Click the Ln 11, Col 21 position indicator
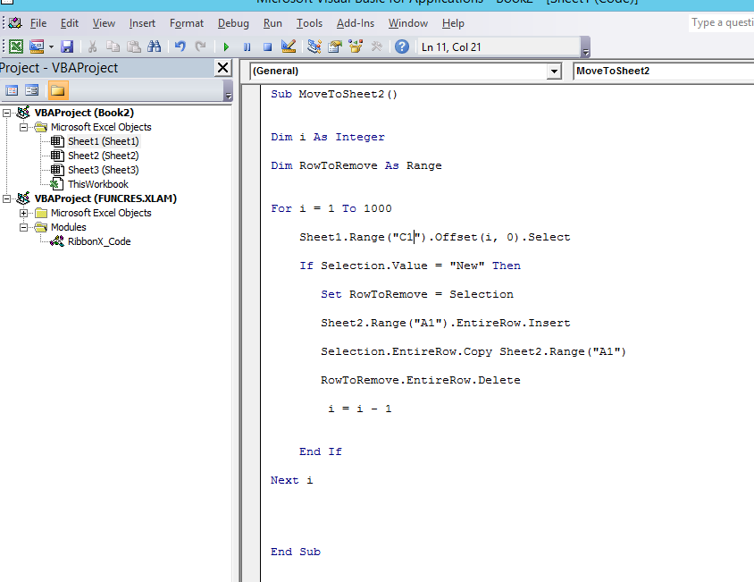Image resolution: width=754 pixels, height=582 pixels. tap(451, 47)
